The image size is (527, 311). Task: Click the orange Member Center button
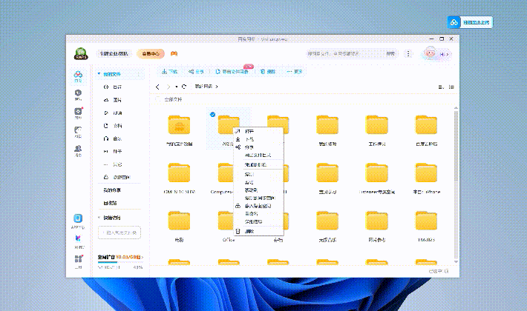(x=151, y=54)
